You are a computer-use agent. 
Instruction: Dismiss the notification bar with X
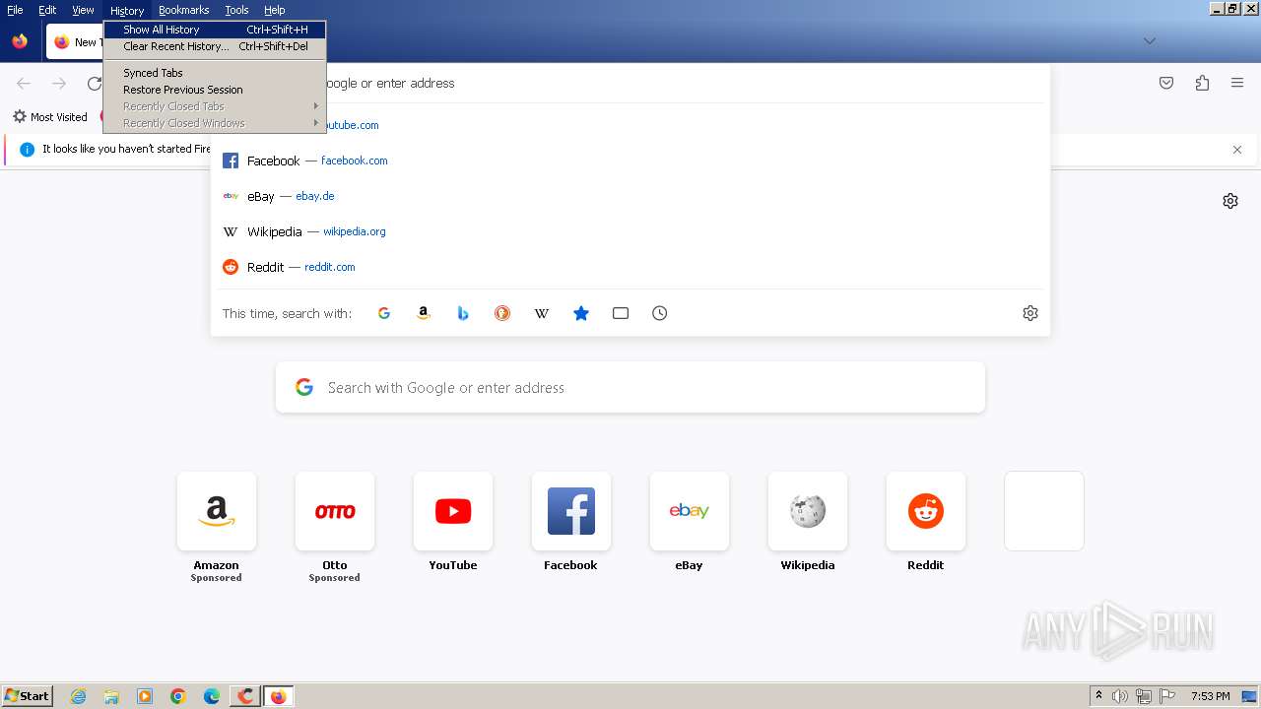(1237, 150)
